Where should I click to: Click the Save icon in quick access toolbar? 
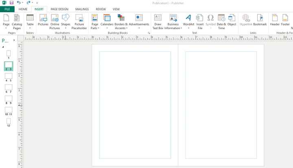coord(11,3)
